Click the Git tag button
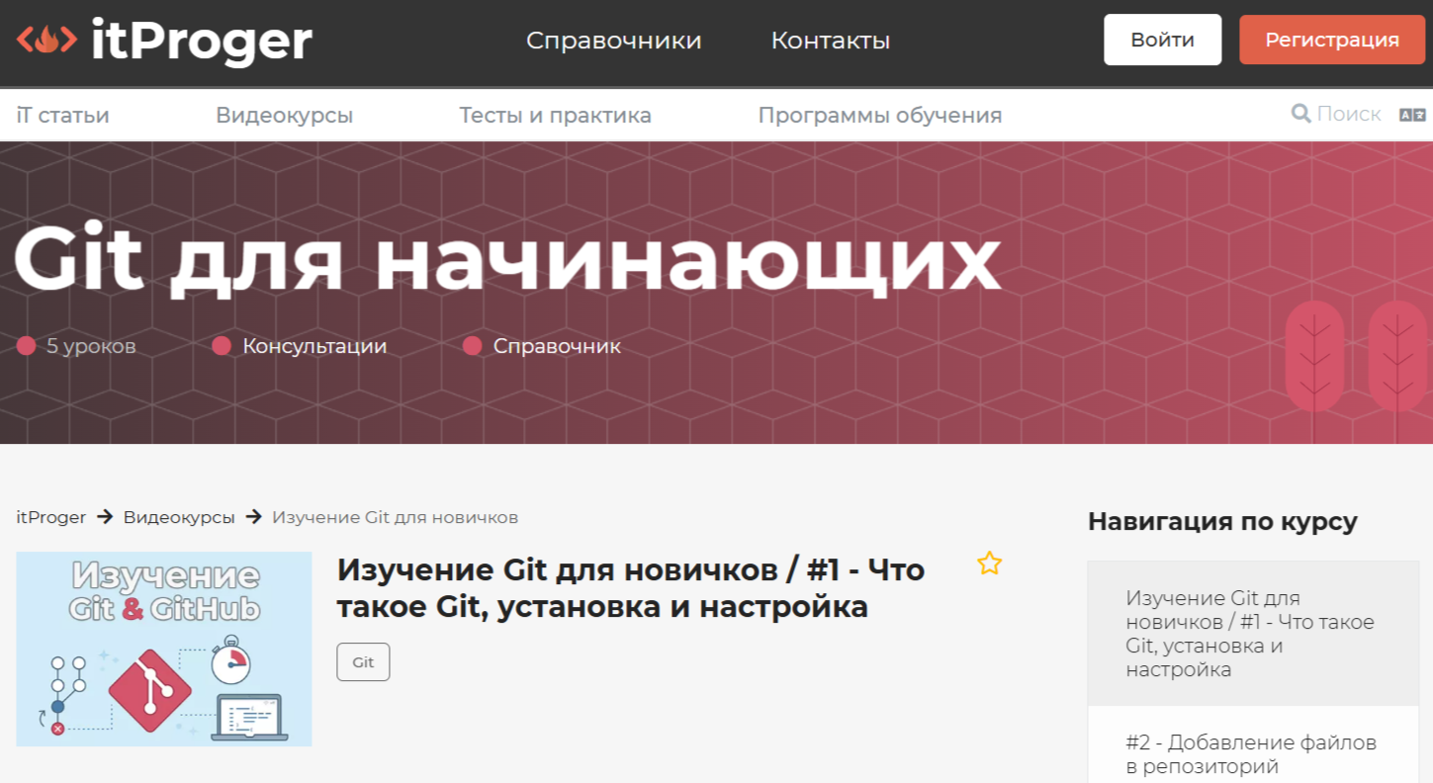Image resolution: width=1433 pixels, height=783 pixels. pyautogui.click(x=363, y=662)
